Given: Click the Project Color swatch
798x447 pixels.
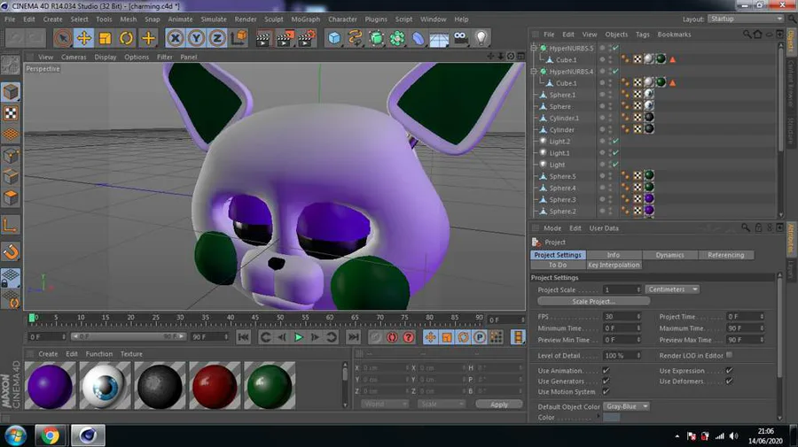Looking at the screenshot, I should click(x=611, y=418).
